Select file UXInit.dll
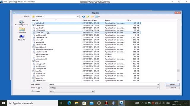 86,30
